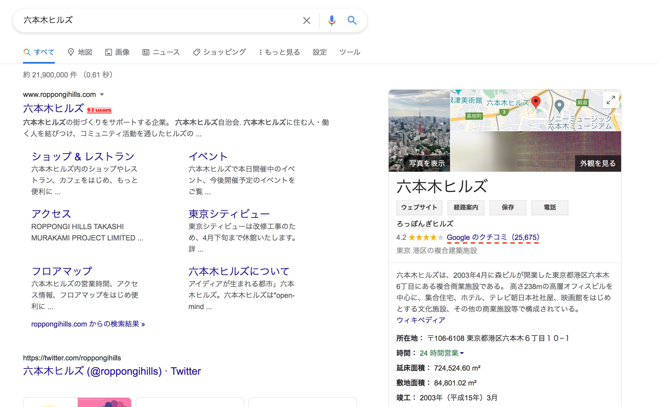Click the 約 21,900,000 件 result count
This screenshot has height=407, width=658.
pyautogui.click(x=50, y=75)
